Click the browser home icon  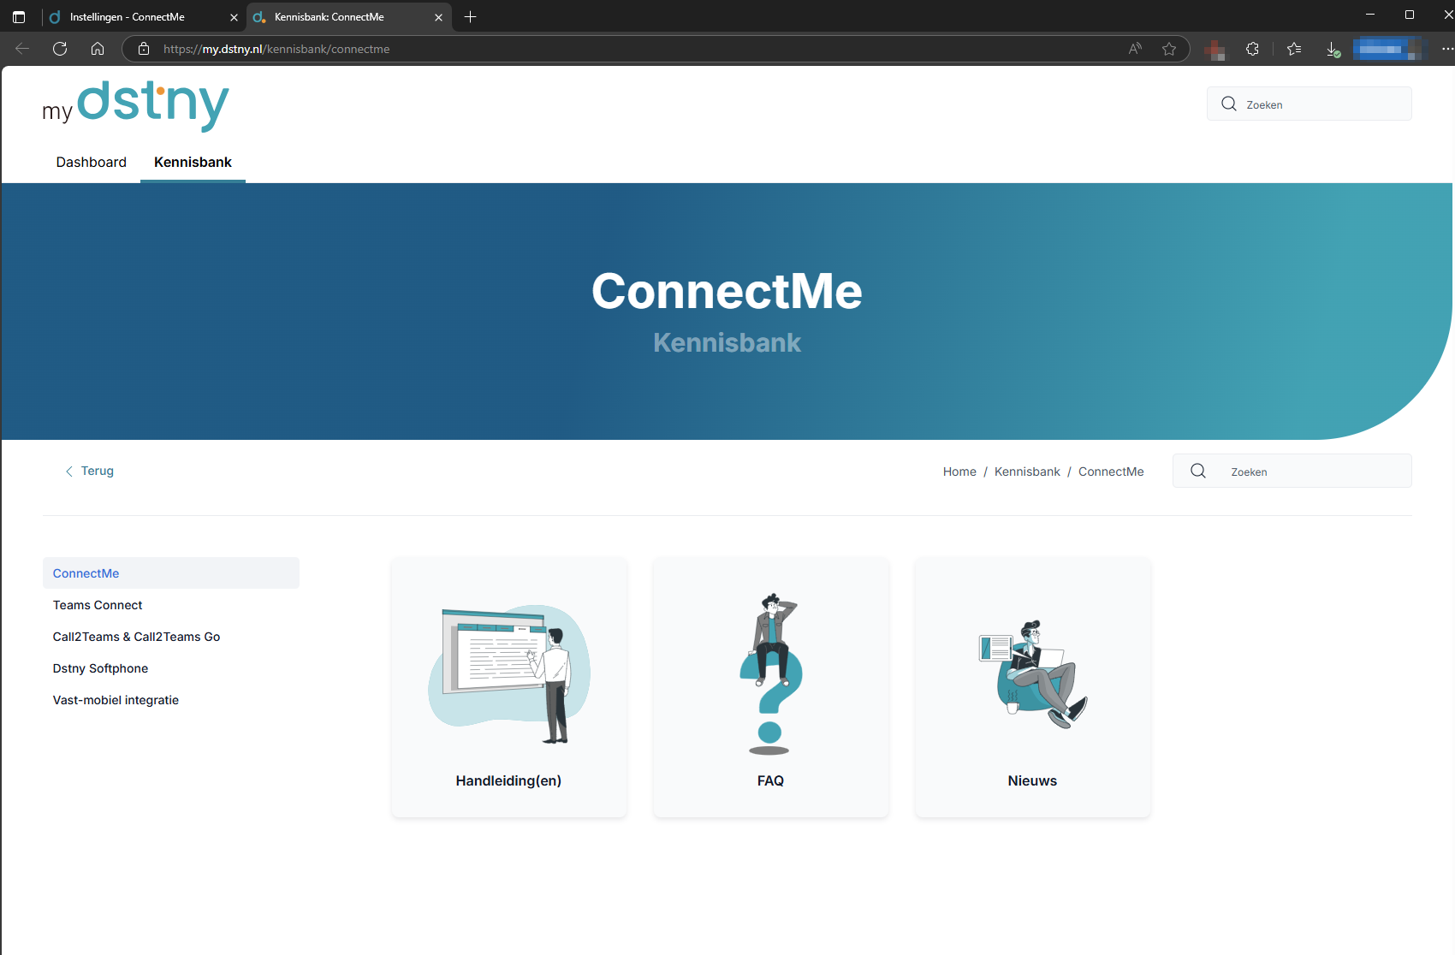[x=98, y=49]
